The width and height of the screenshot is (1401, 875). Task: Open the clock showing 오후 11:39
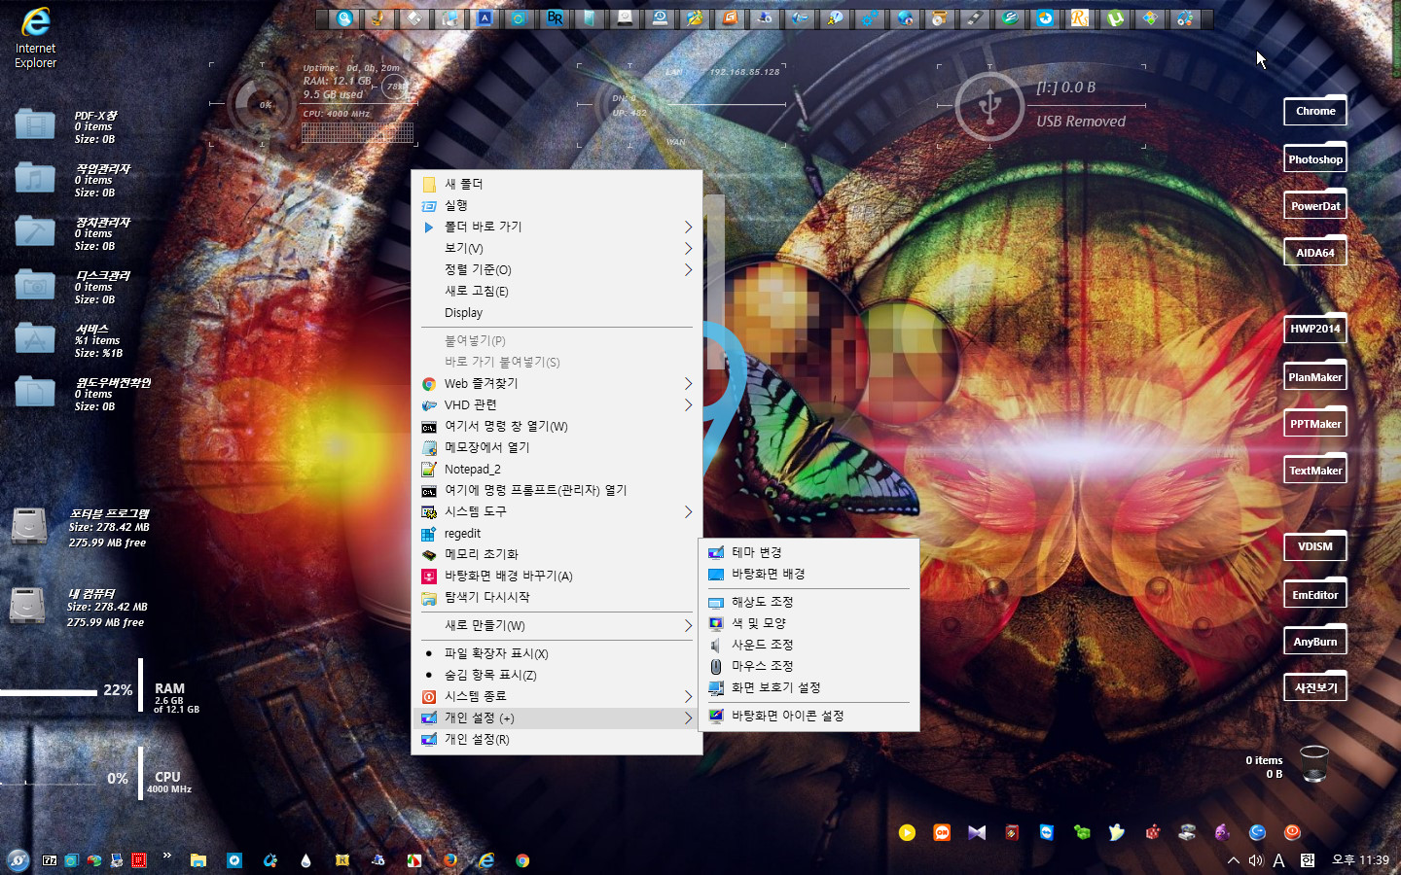pyautogui.click(x=1360, y=860)
